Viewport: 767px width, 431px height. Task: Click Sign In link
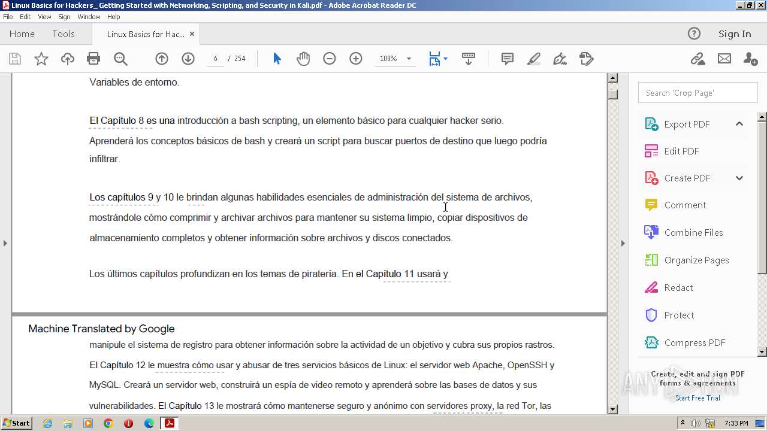735,34
